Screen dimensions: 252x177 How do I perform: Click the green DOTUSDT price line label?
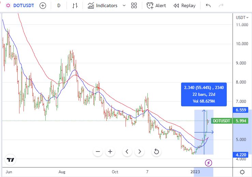(221, 121)
